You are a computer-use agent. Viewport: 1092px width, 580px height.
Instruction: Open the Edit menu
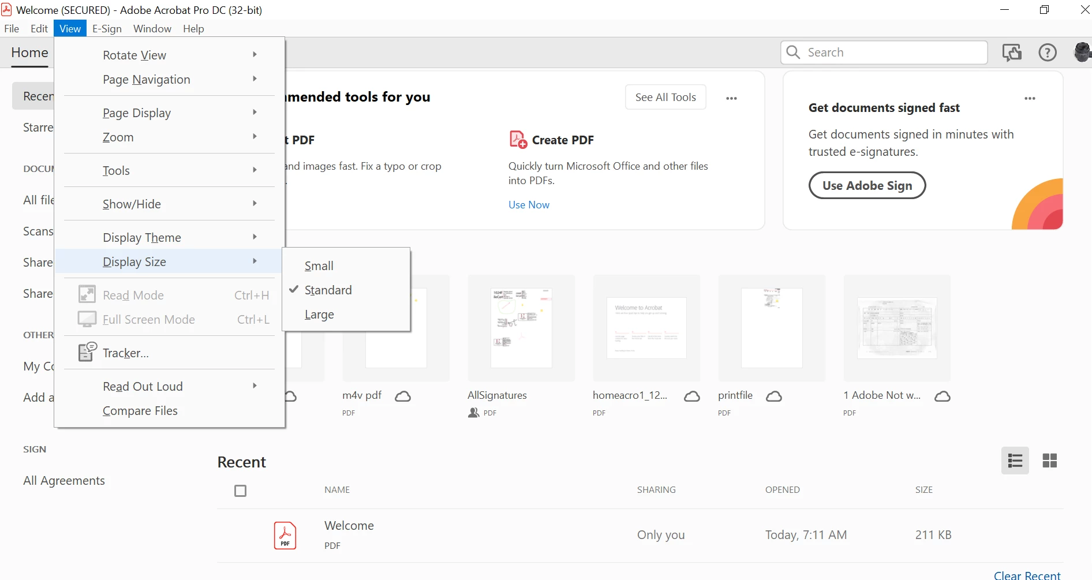[39, 28]
